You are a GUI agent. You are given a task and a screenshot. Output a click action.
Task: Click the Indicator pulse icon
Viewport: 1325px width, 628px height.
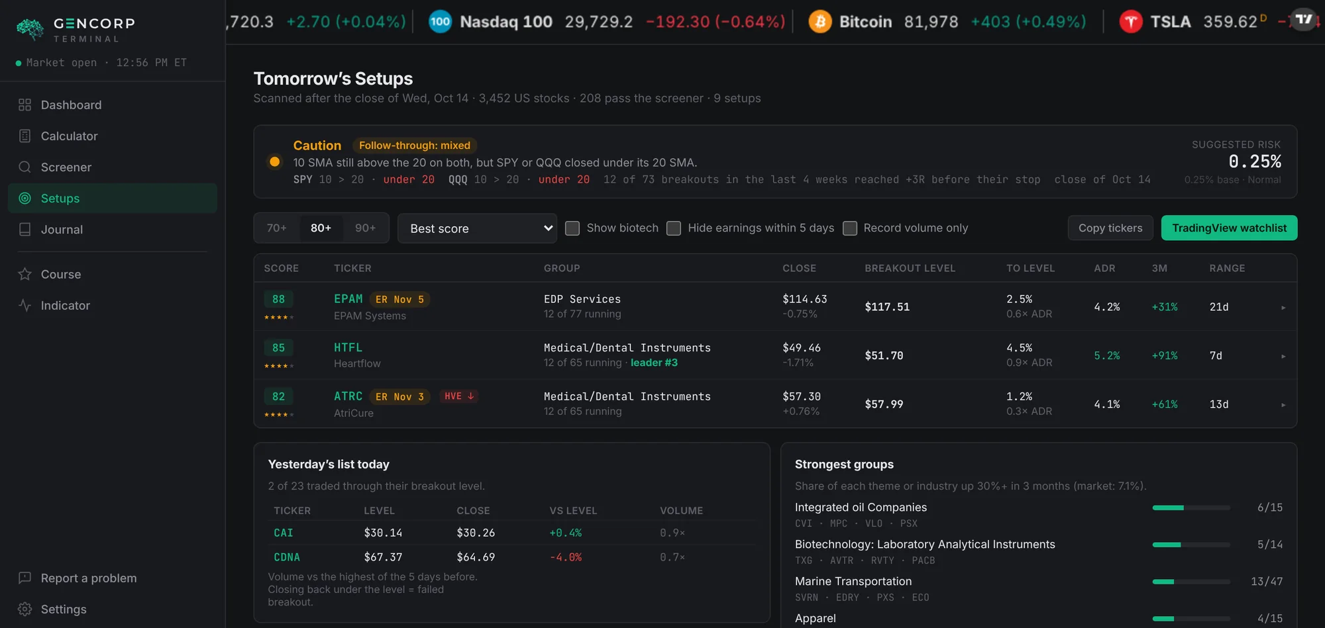(x=25, y=305)
